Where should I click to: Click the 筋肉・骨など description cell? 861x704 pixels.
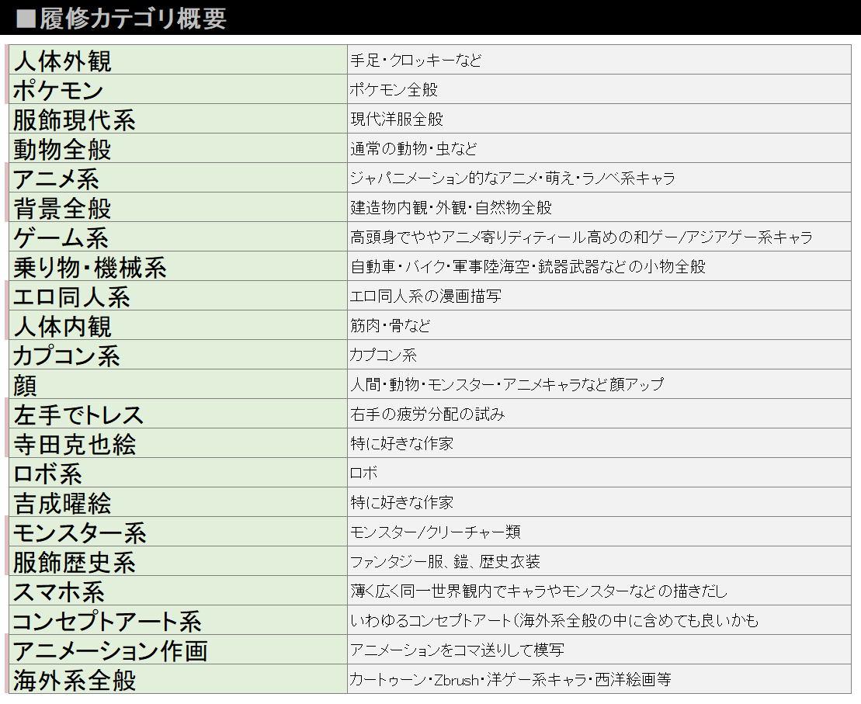click(x=599, y=325)
